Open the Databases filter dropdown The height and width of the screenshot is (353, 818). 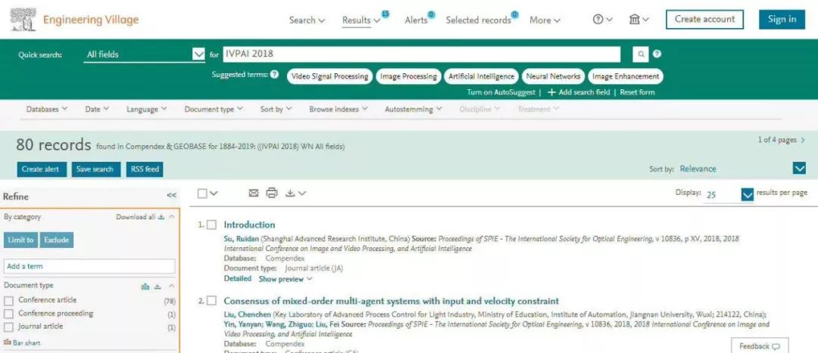(46, 110)
